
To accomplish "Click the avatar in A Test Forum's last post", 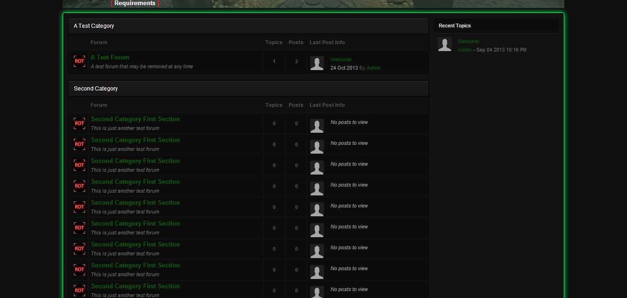I will 317,64.
